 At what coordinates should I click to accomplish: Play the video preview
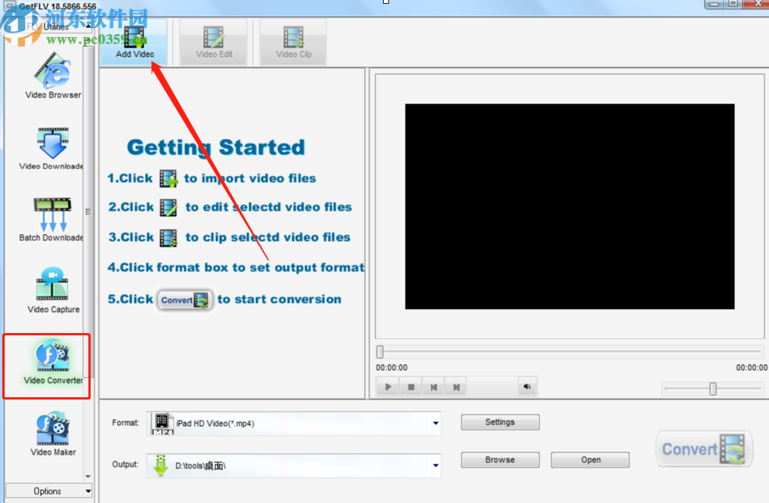[388, 387]
